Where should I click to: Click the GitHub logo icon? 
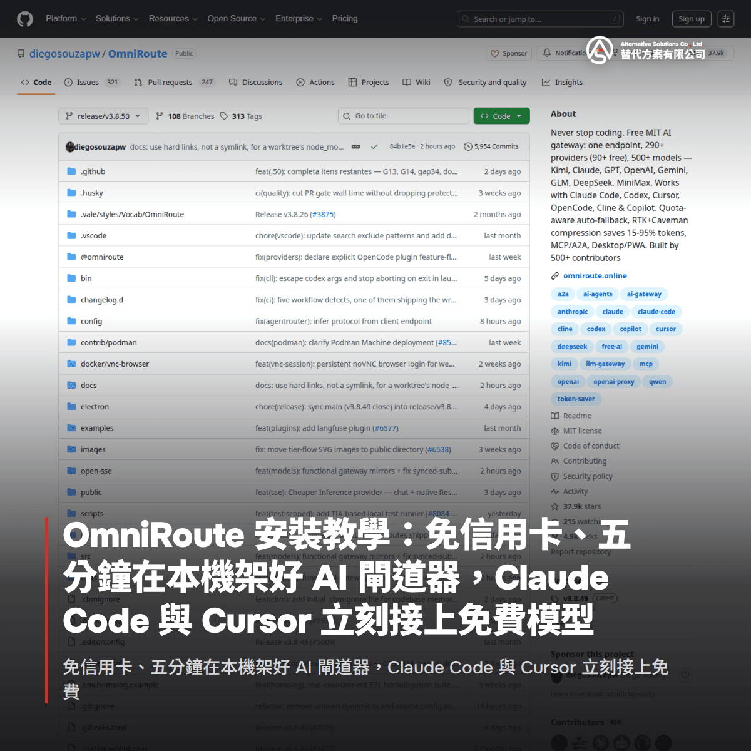pyautogui.click(x=25, y=19)
